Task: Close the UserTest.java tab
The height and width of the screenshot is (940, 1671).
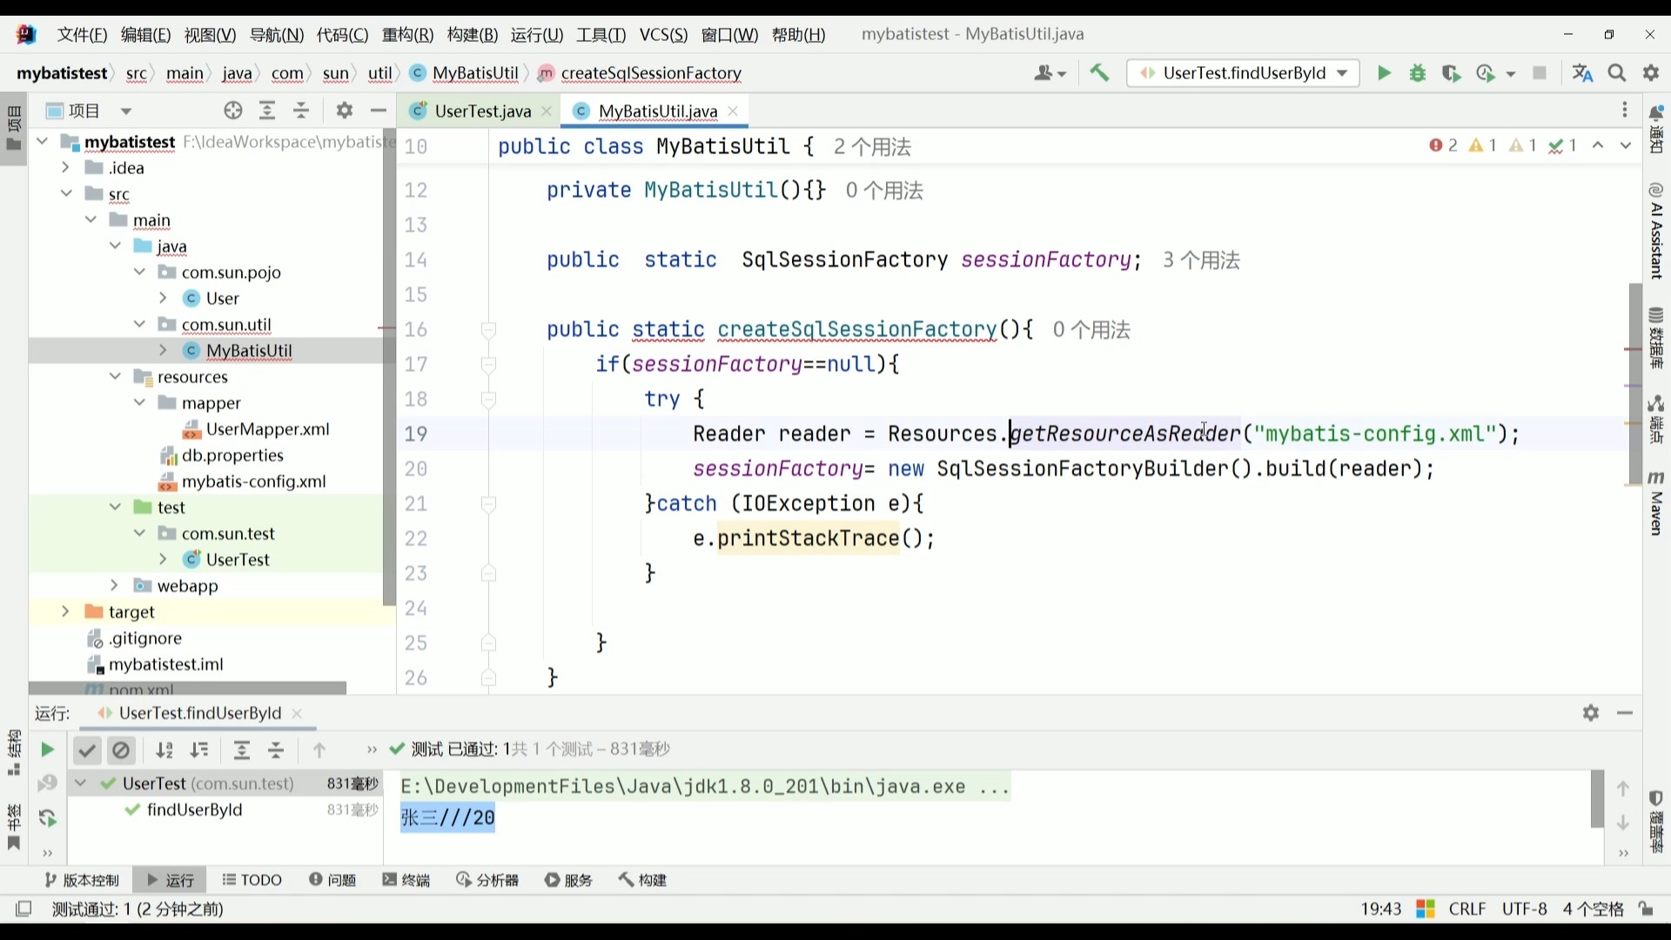Action: click(x=547, y=111)
